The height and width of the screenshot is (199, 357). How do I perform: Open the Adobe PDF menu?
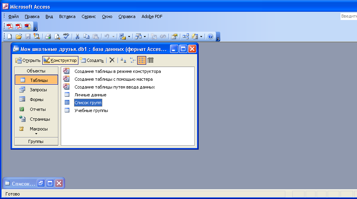(152, 16)
